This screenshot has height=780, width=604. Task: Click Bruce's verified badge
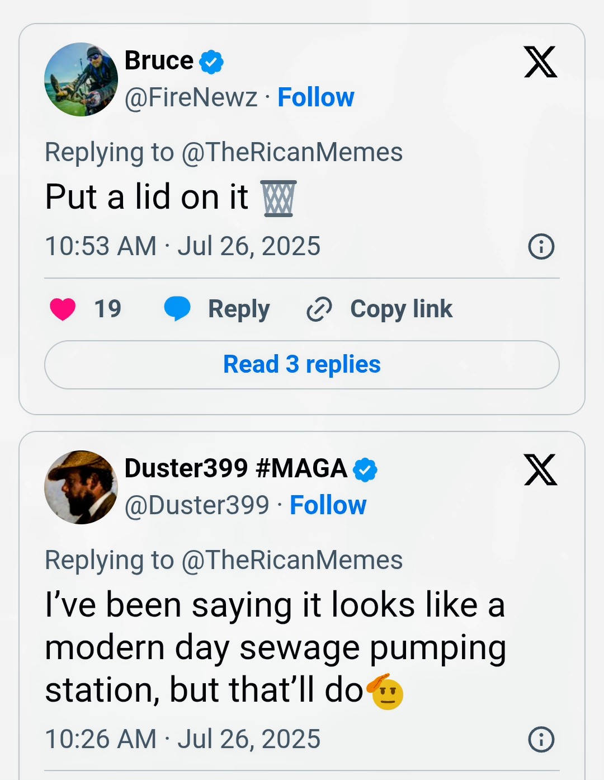tap(211, 62)
